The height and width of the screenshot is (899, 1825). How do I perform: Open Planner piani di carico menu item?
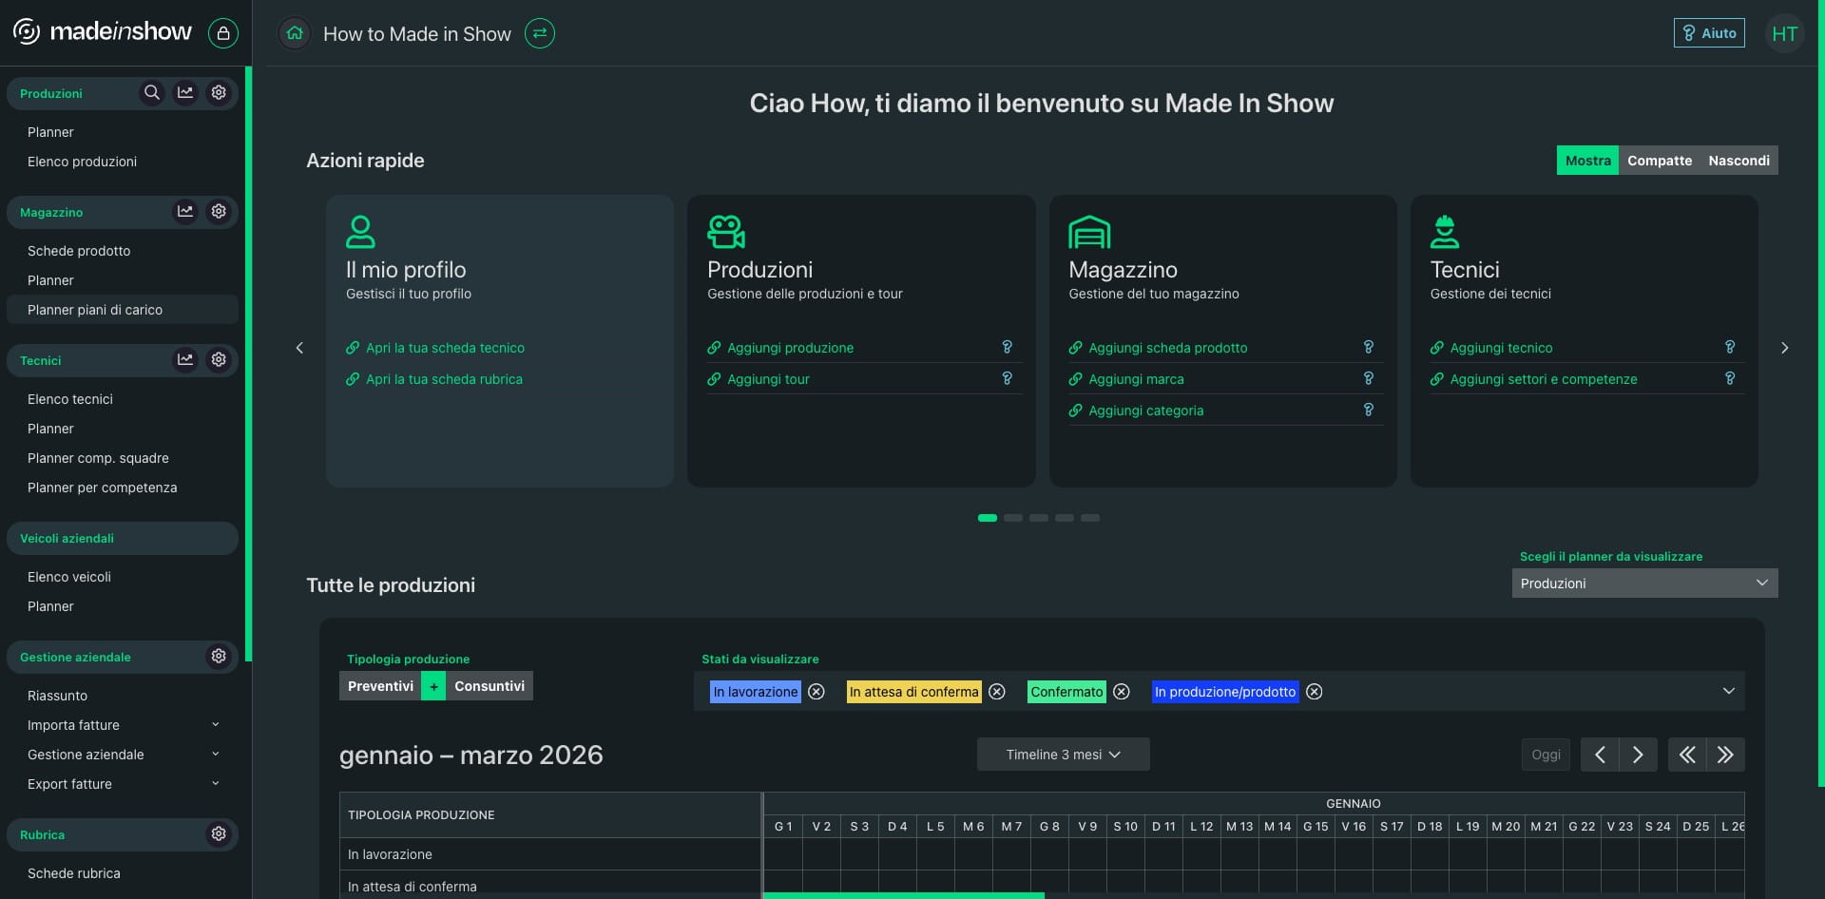[95, 310]
